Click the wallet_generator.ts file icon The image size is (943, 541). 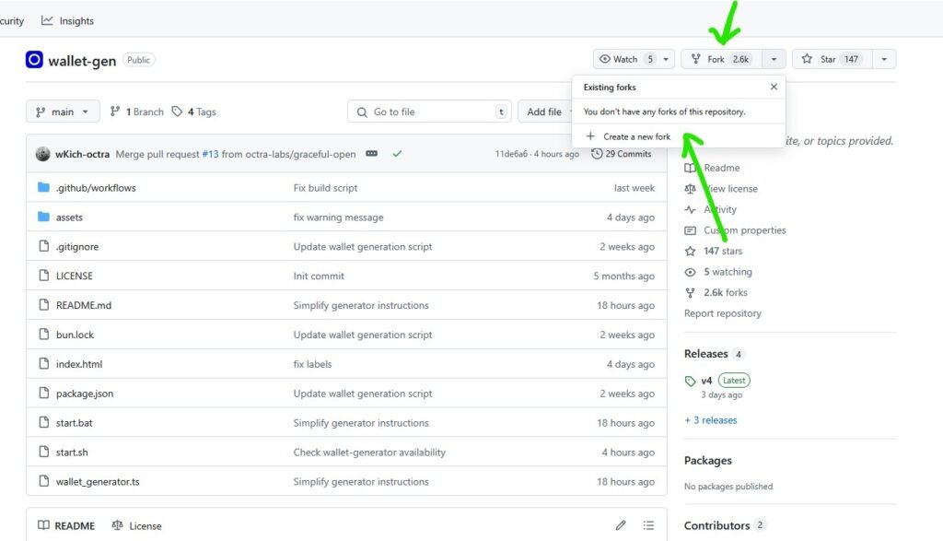(x=43, y=481)
